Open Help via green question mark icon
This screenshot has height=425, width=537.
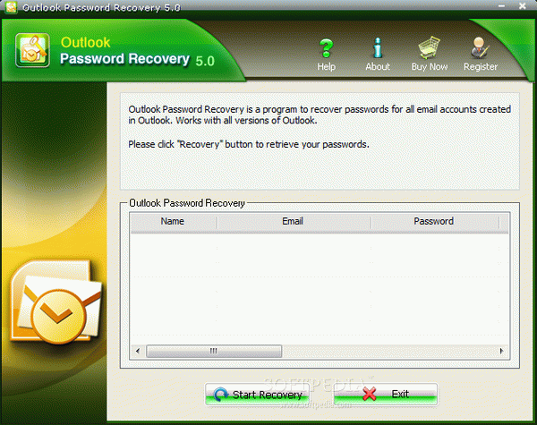pyautogui.click(x=326, y=48)
